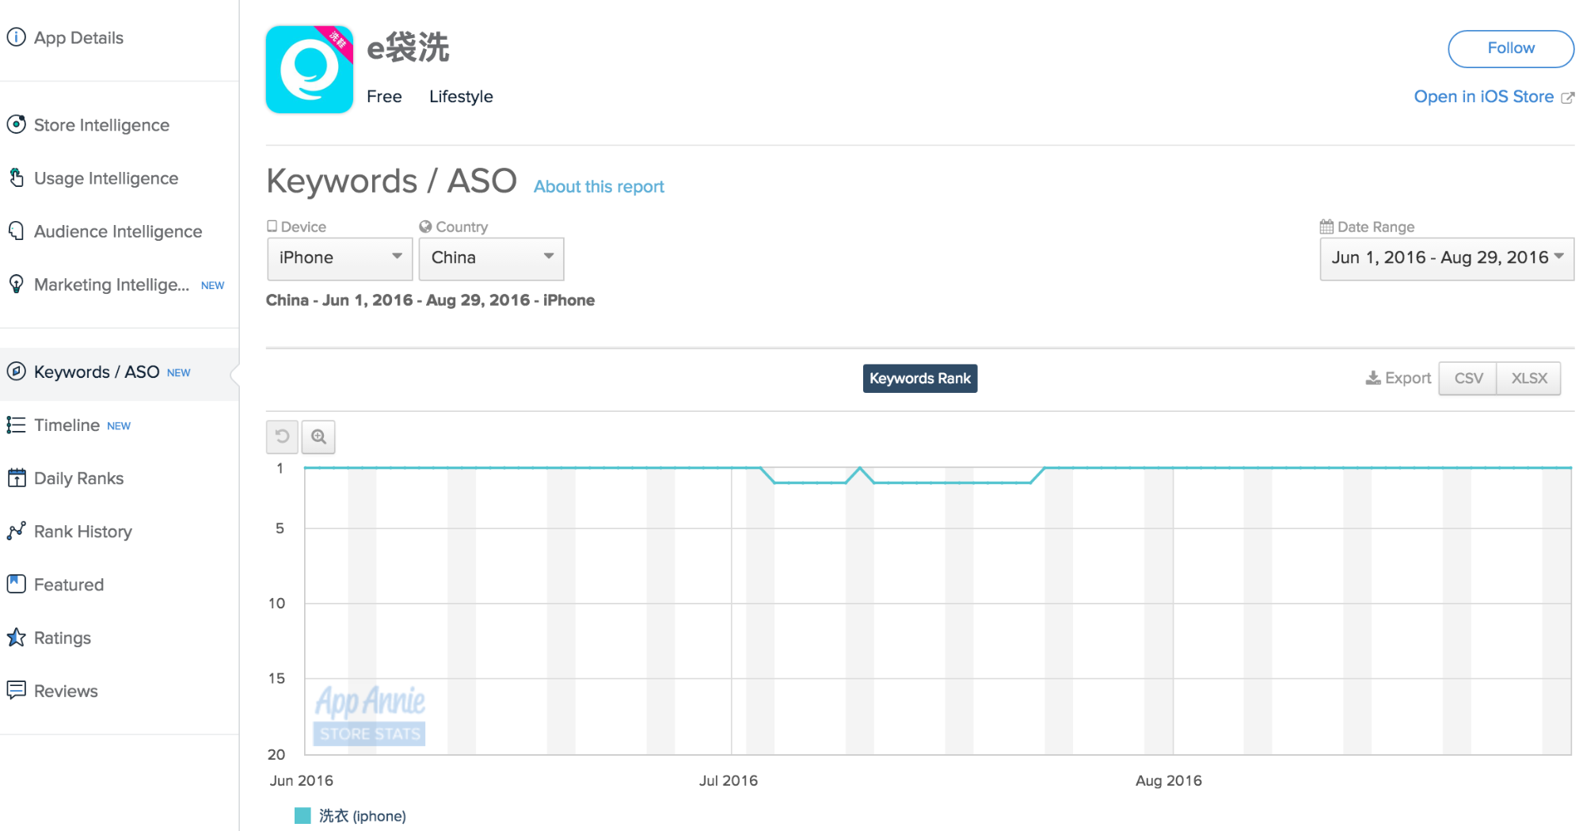
Task: Click the Jul 2016 axis label
Action: 729,780
